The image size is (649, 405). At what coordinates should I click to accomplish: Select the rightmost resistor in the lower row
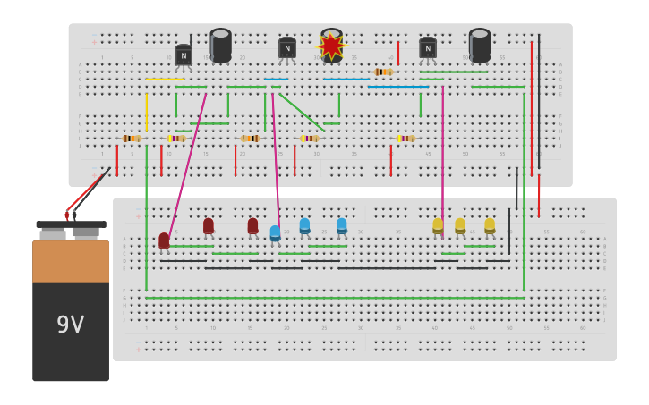406,139
